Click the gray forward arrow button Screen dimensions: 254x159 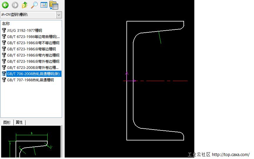click(15, 5)
